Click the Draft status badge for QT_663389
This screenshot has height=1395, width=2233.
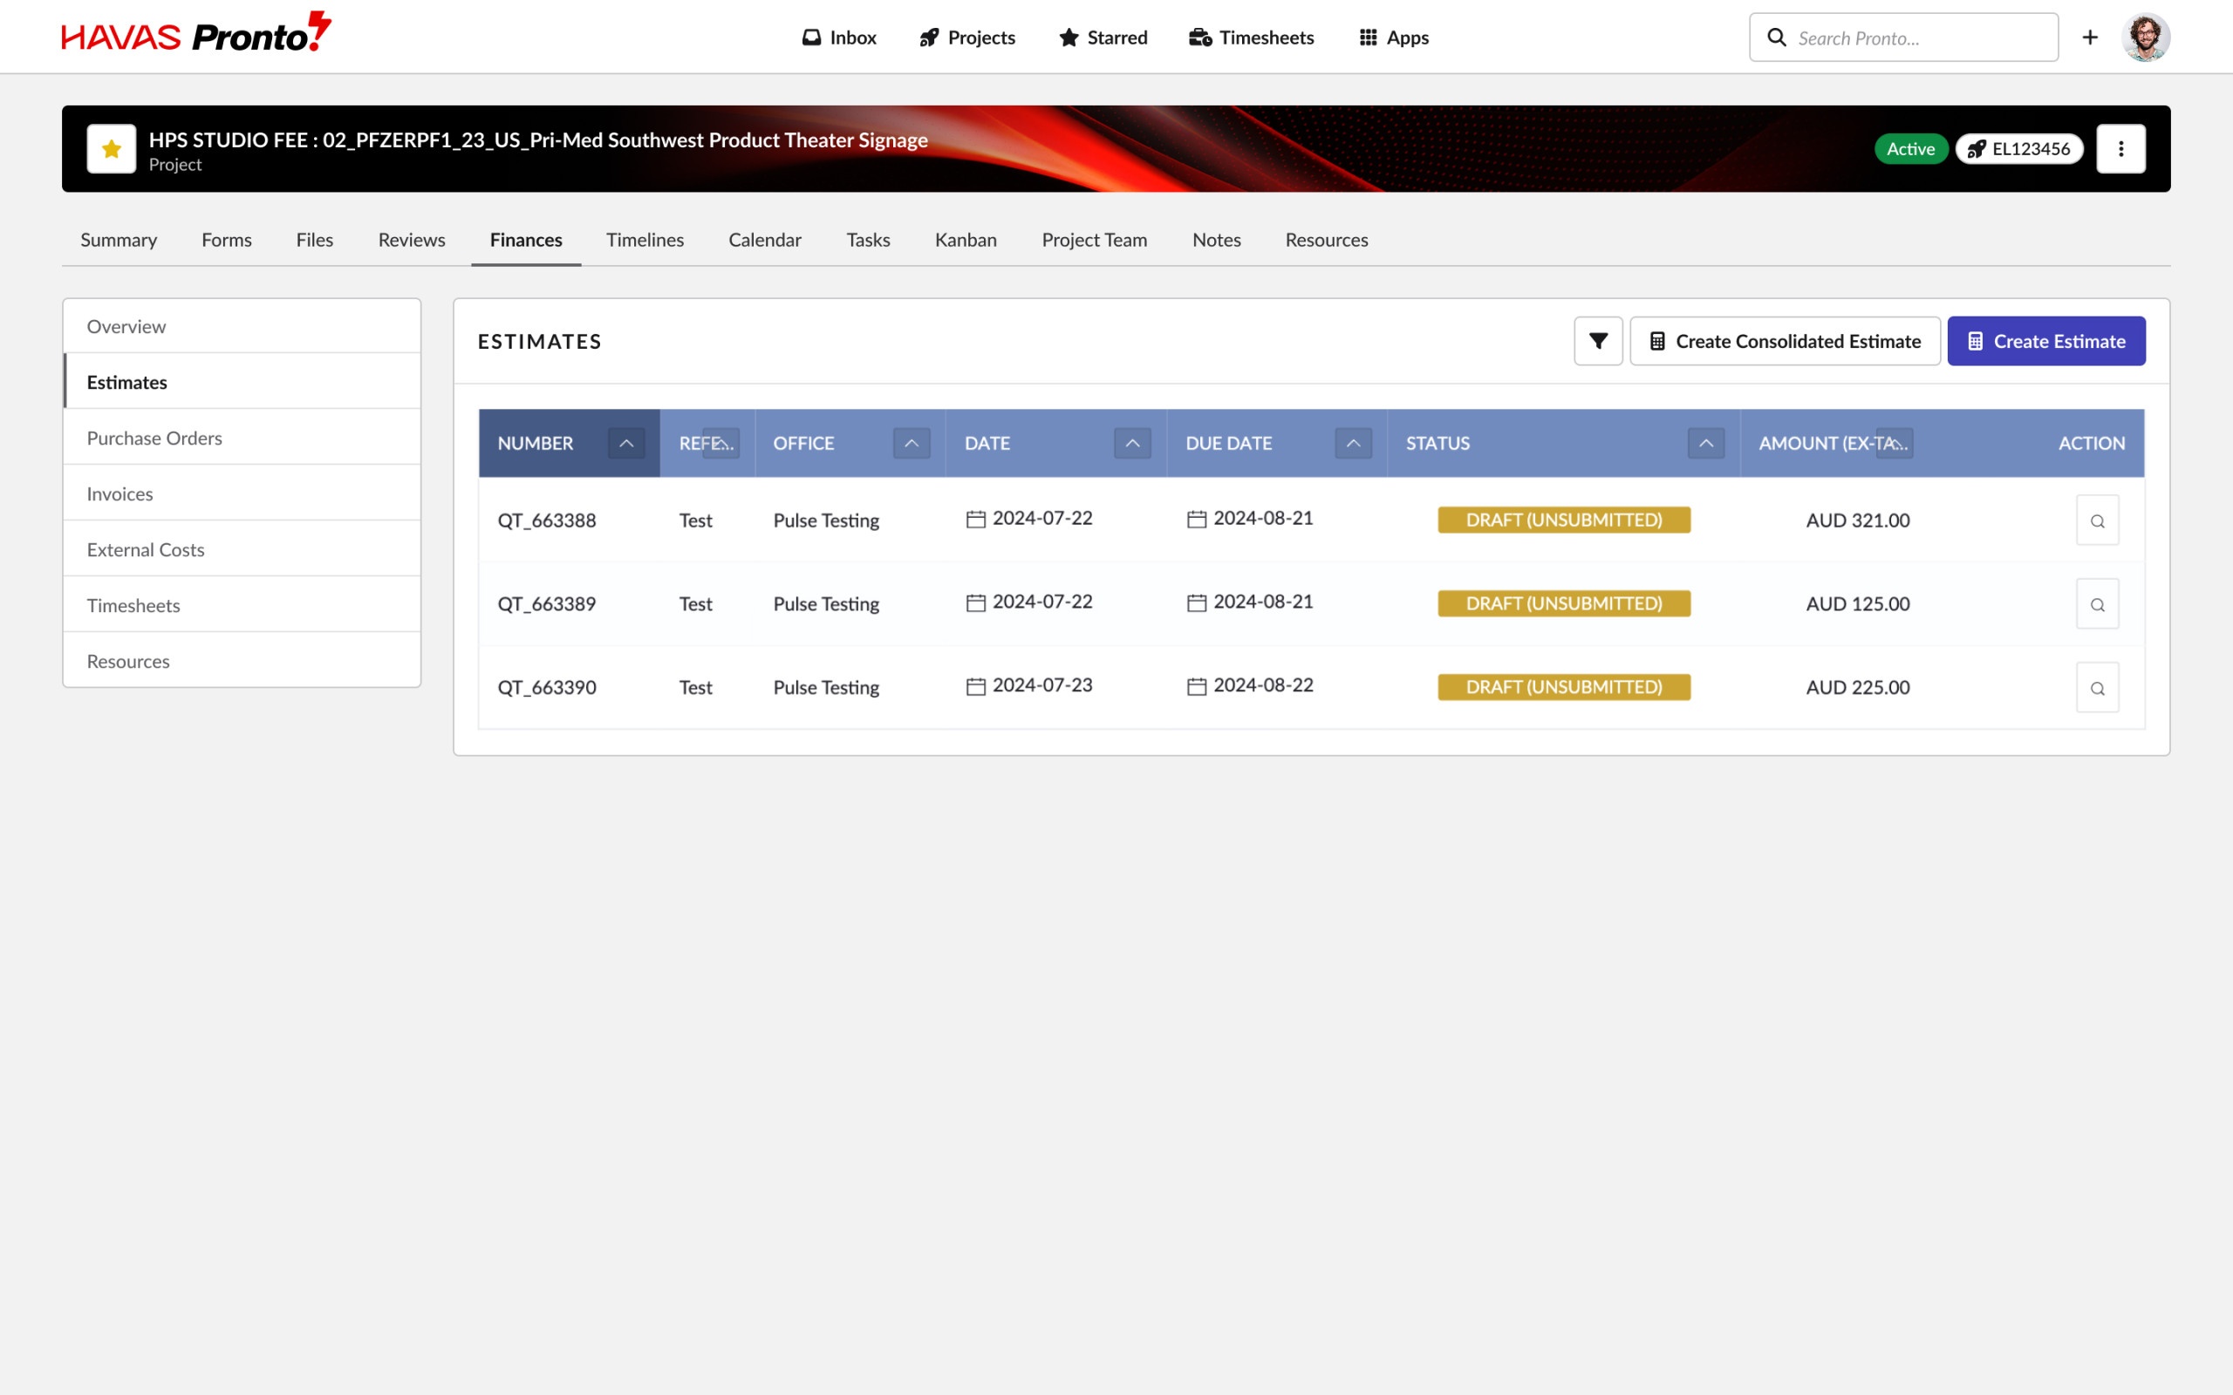(1564, 604)
